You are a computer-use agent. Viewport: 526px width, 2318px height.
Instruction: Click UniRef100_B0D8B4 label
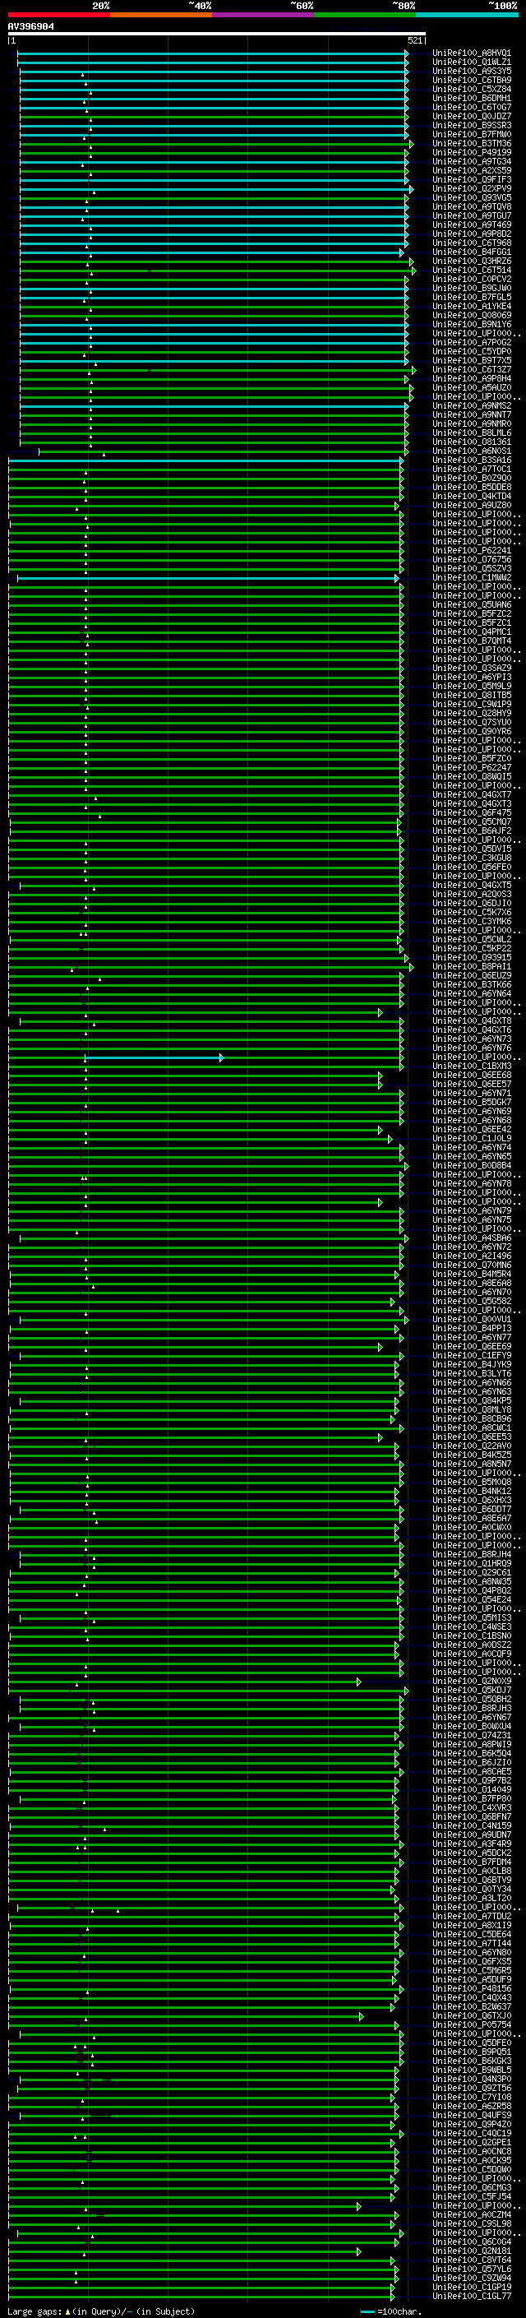point(471,1165)
